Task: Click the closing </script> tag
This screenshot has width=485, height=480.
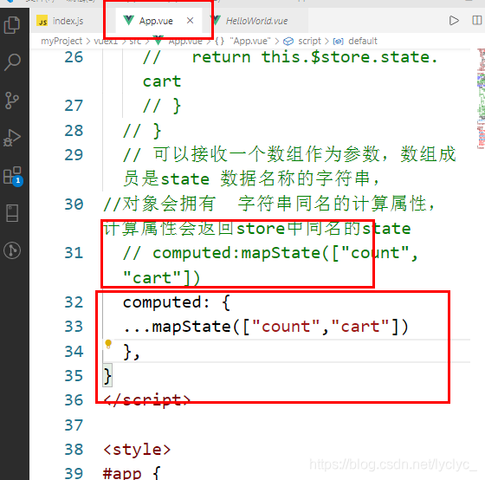Action: [x=147, y=400]
